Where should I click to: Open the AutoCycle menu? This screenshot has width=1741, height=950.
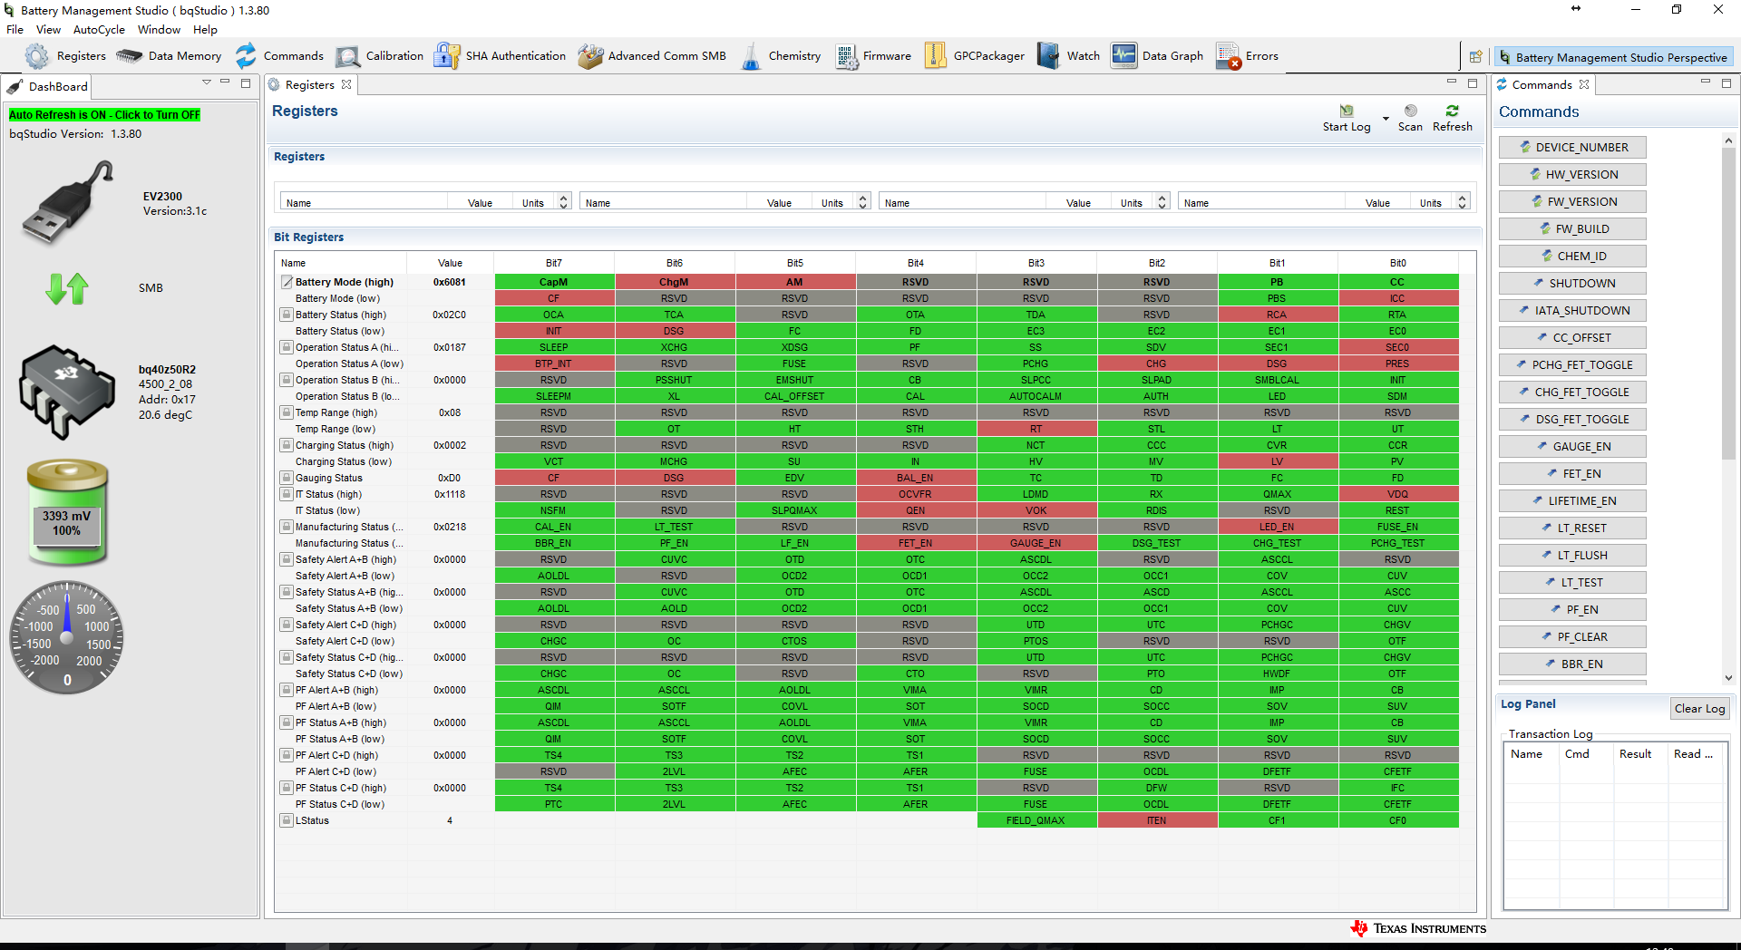(x=100, y=30)
